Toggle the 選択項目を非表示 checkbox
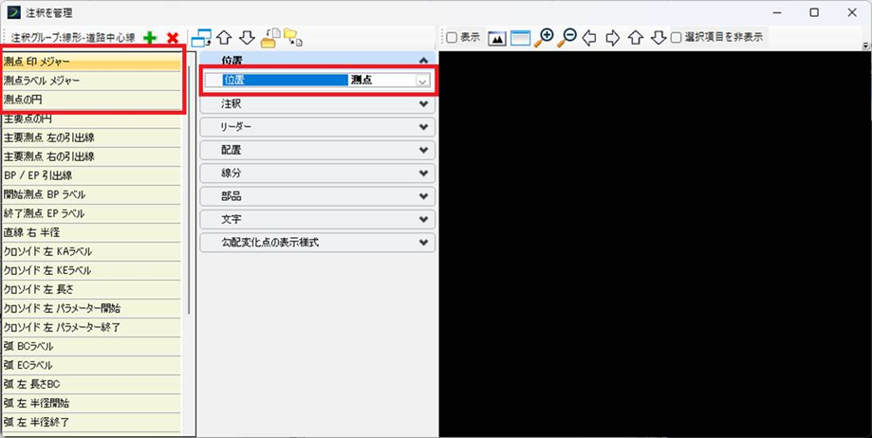The width and height of the screenshot is (872, 438). click(x=677, y=38)
